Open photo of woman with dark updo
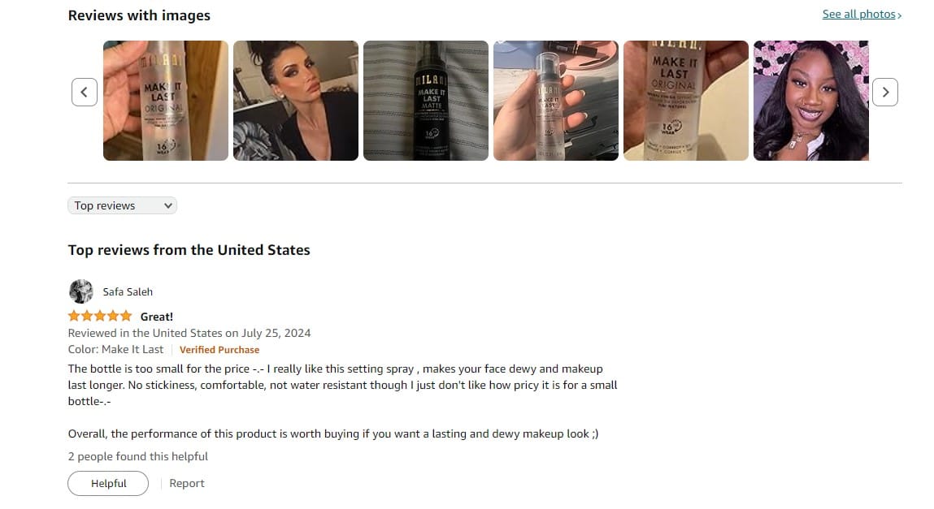934x509 pixels. [295, 101]
